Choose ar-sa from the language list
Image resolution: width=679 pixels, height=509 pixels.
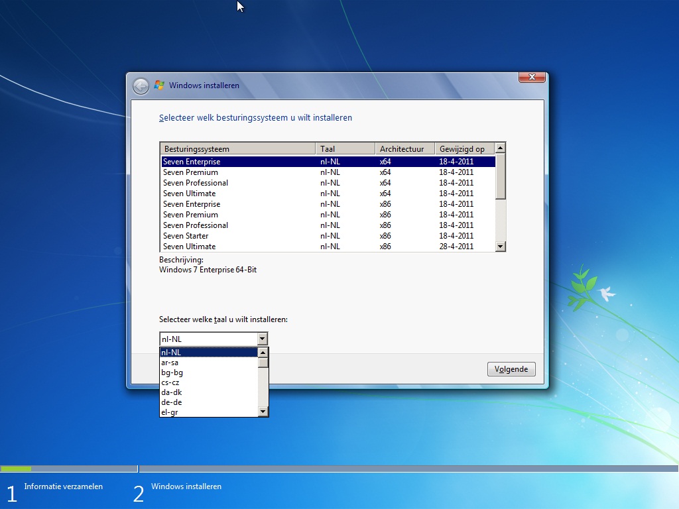[x=209, y=363]
